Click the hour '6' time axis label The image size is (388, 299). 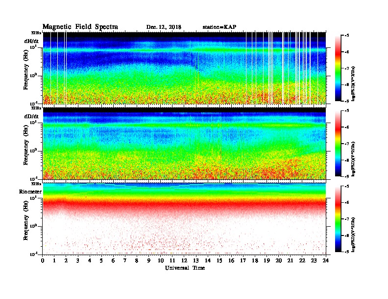113,260
